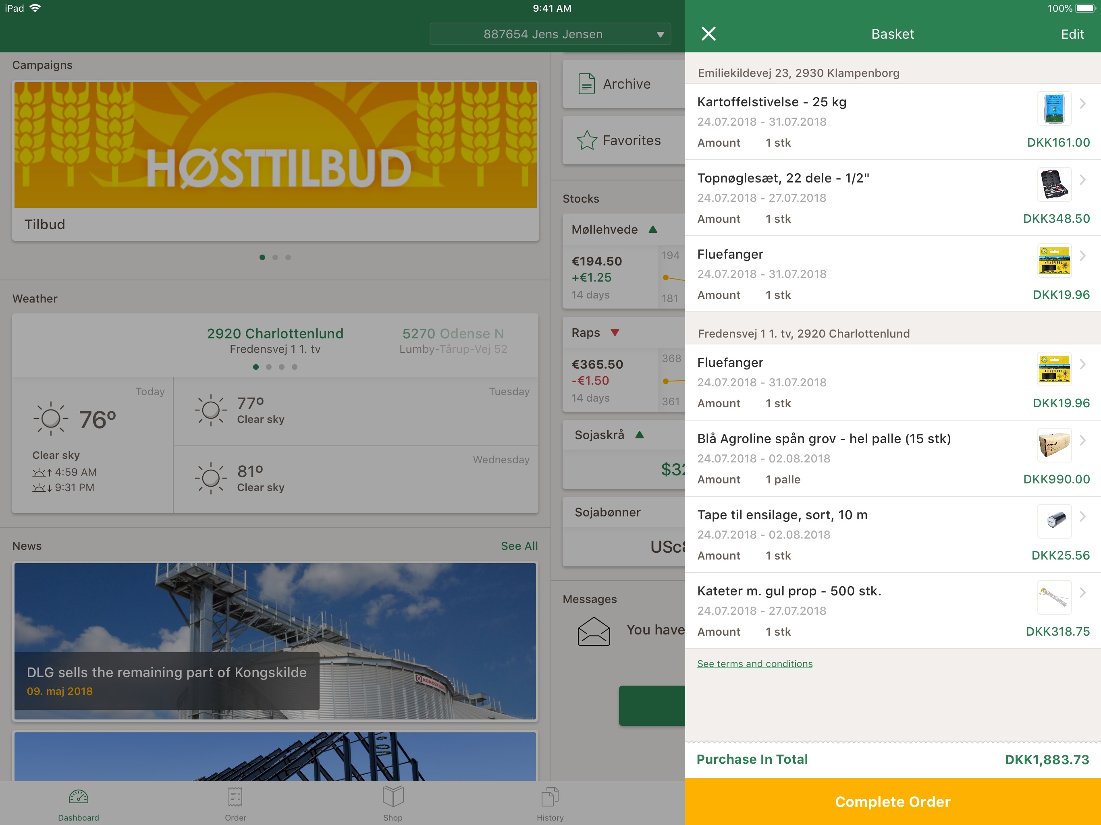Select second campaign page indicator dot

[275, 257]
